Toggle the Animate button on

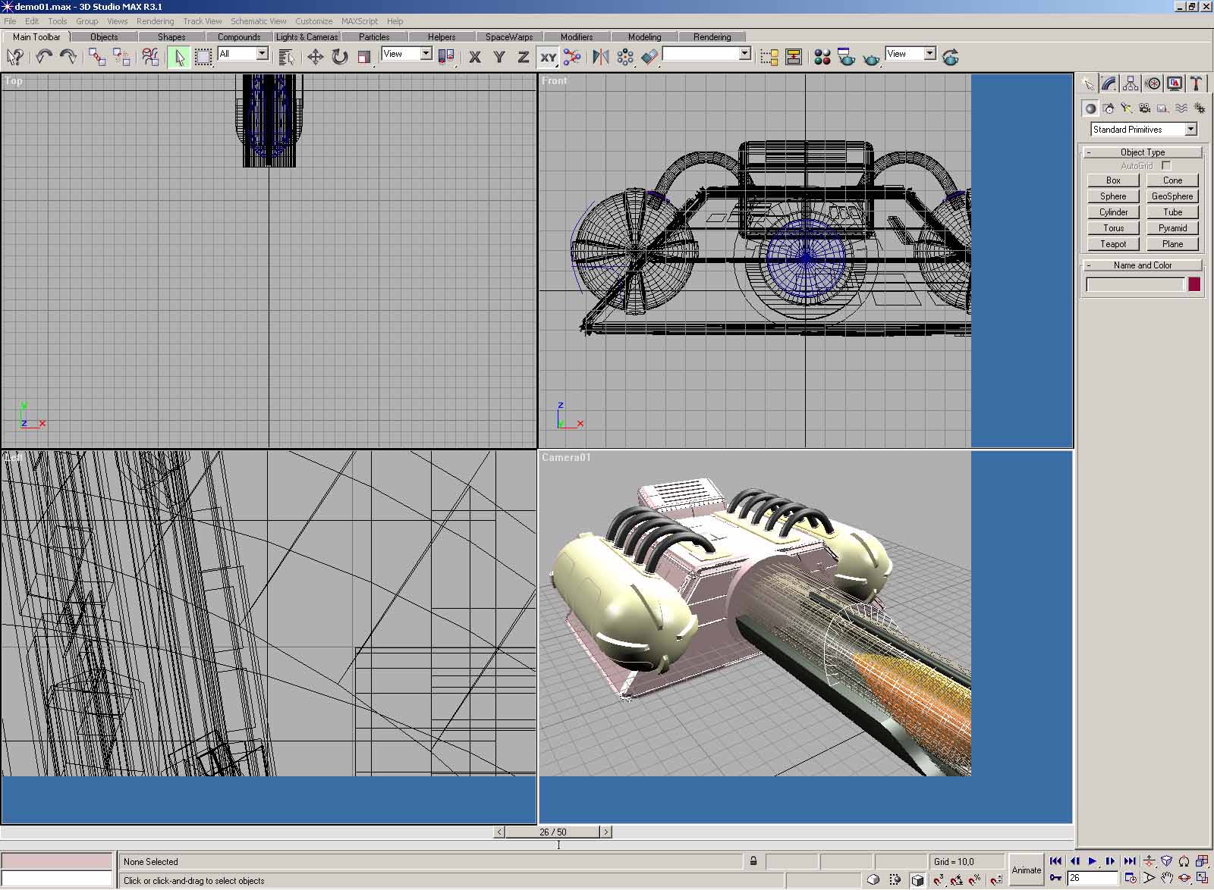(1026, 870)
